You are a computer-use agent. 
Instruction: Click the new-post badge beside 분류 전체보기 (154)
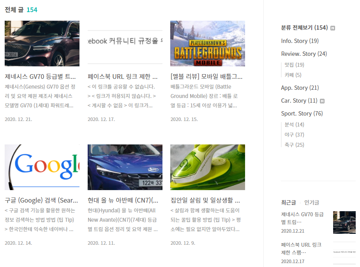[x=332, y=28]
